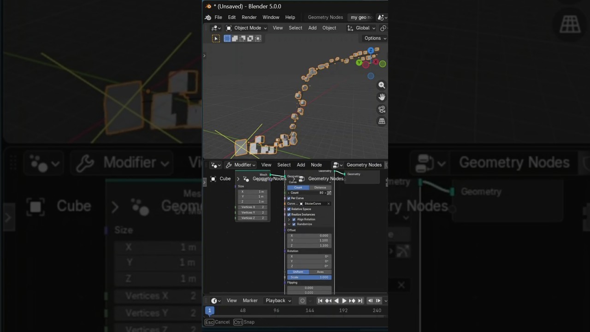This screenshot has height=332, width=590.
Task: Expand the Align Rotation panel
Action: coord(289,219)
